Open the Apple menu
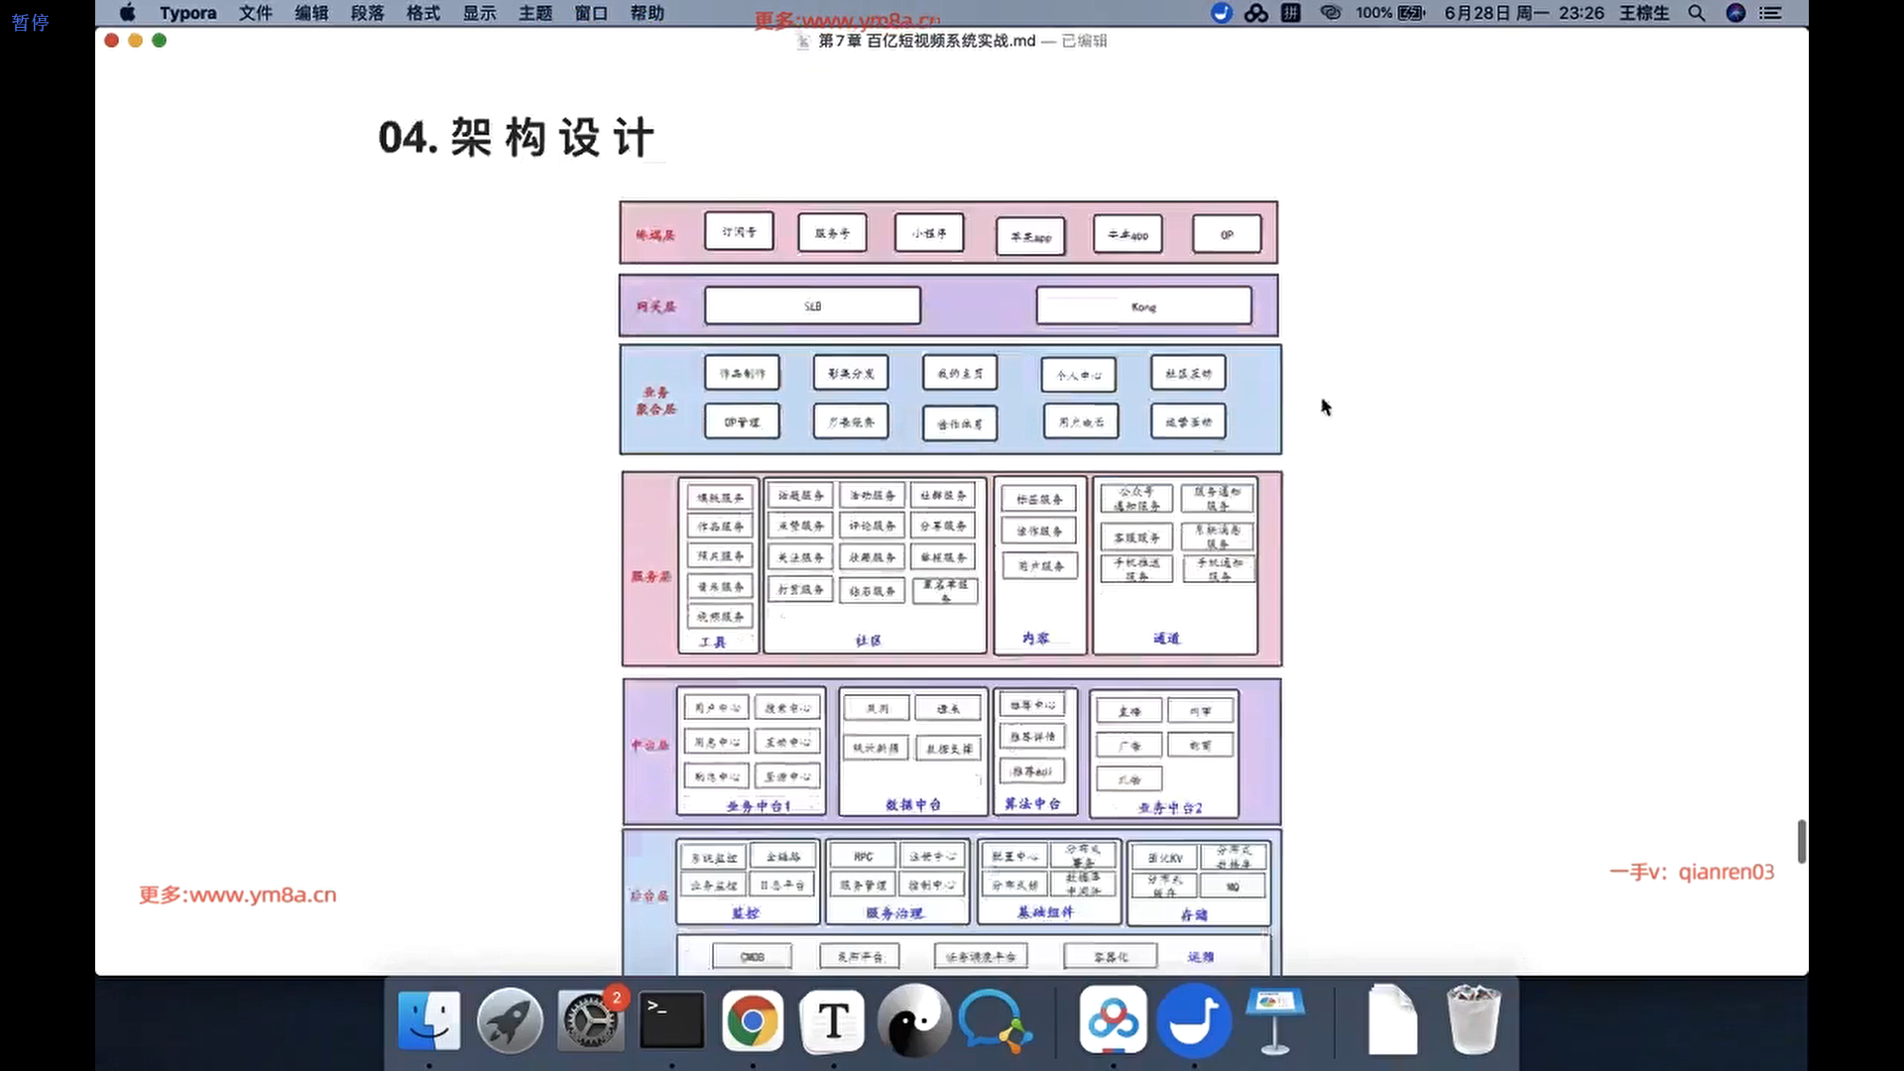1904x1071 pixels. (127, 13)
